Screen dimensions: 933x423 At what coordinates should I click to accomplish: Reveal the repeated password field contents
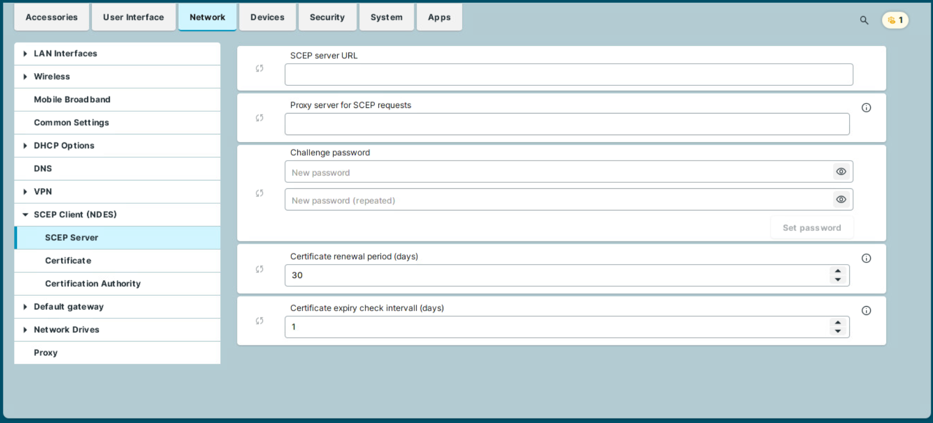point(841,199)
